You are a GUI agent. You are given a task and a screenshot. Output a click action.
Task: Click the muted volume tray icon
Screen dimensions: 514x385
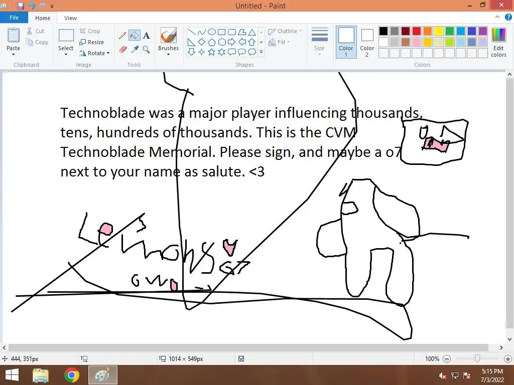(x=442, y=375)
